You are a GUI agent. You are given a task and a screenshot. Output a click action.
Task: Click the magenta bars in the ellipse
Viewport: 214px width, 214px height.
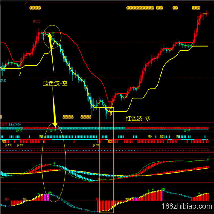click(x=46, y=197)
